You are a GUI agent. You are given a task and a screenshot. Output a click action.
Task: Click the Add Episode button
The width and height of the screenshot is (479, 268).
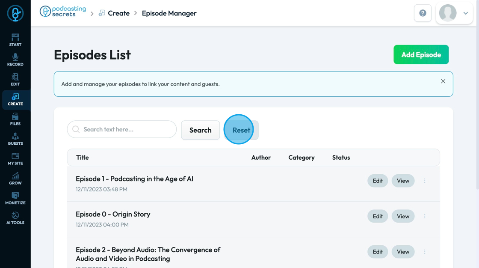(421, 55)
